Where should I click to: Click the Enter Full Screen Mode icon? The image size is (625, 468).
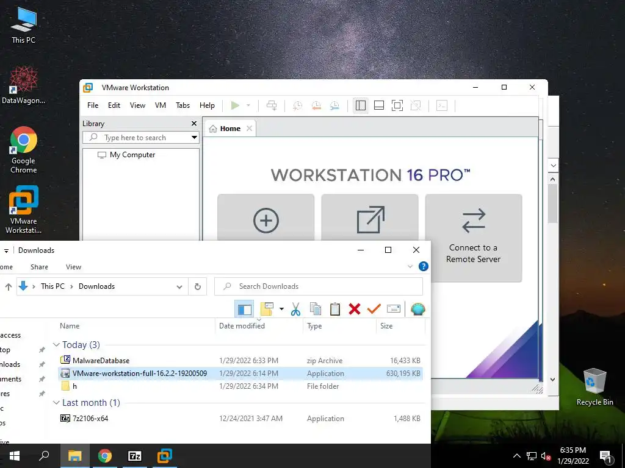pyautogui.click(x=397, y=105)
